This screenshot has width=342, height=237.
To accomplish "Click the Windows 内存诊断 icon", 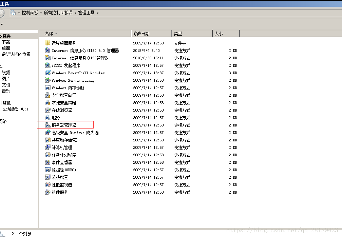I will [47, 88].
